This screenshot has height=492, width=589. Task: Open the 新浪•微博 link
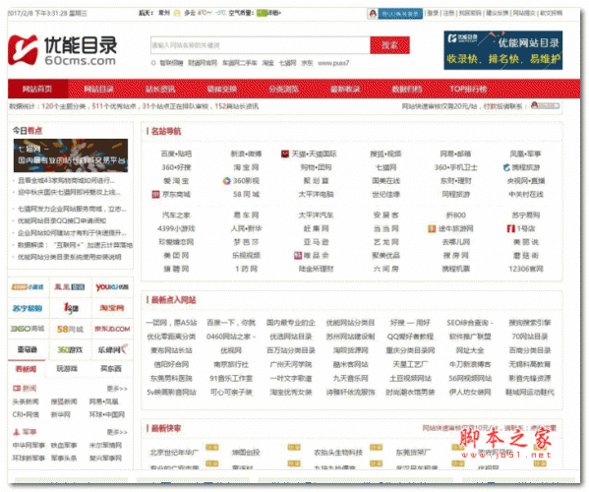click(x=246, y=154)
